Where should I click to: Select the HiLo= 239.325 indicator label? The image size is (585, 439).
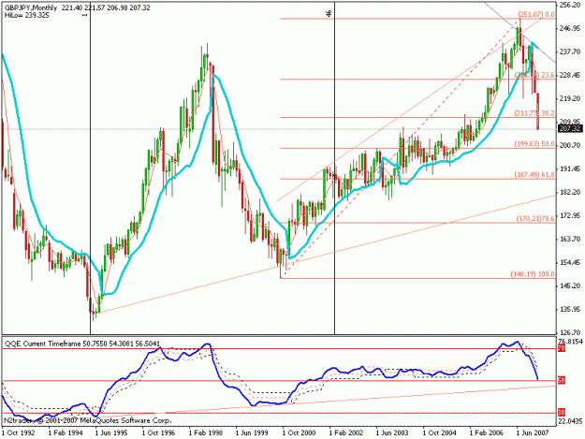(27, 15)
